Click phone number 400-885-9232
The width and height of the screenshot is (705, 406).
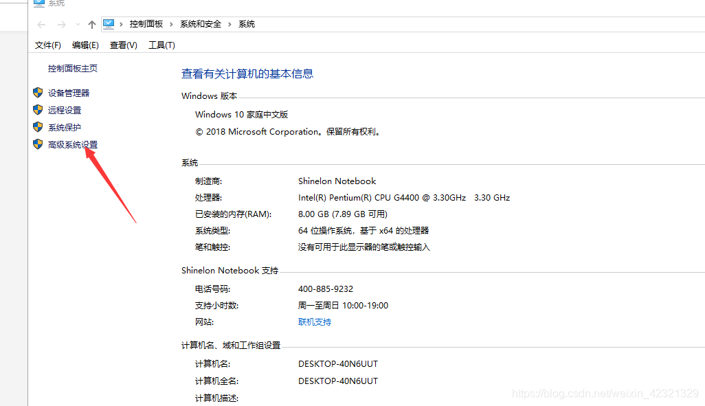coord(326,289)
